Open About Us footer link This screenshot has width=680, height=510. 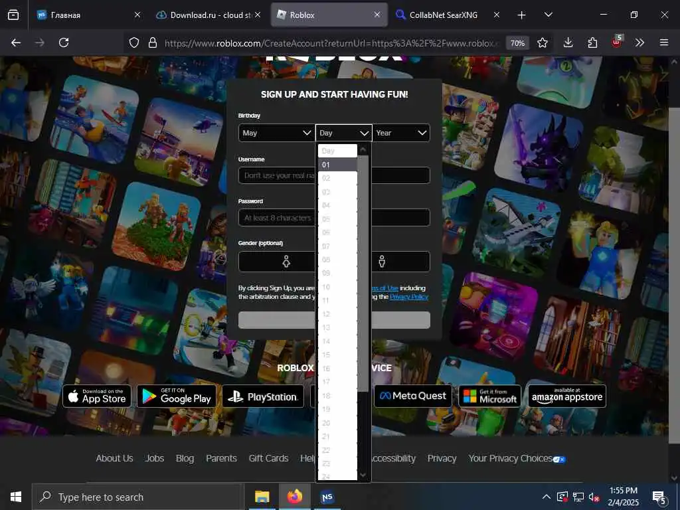[x=114, y=458]
